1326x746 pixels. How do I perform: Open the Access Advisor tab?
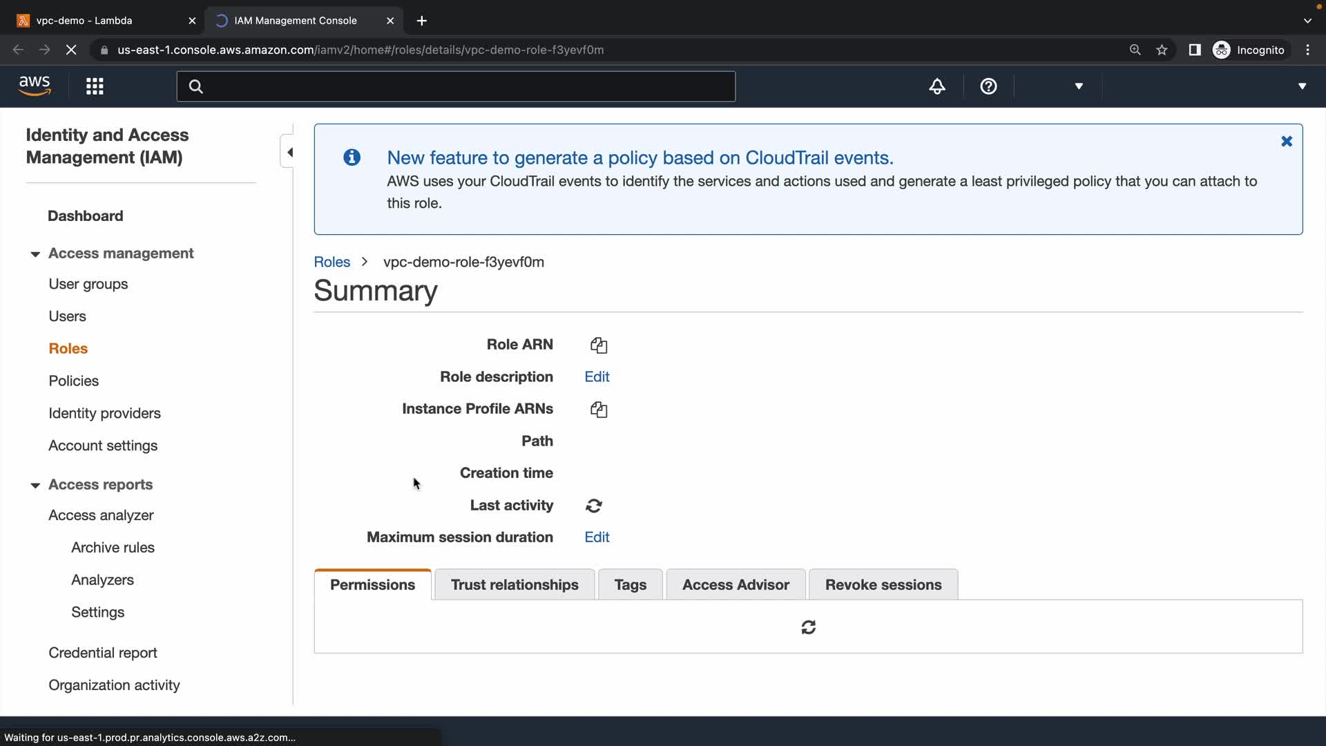tap(736, 585)
